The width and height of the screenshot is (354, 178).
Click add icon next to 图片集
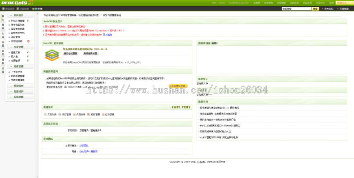pyautogui.click(x=28, y=57)
